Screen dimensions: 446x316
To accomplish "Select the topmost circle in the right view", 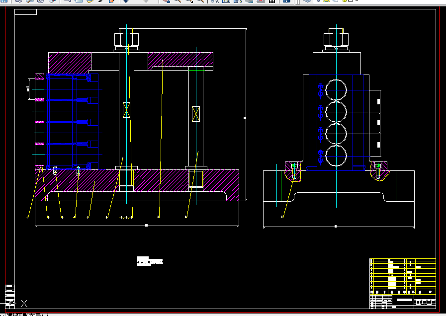I will tap(336, 90).
